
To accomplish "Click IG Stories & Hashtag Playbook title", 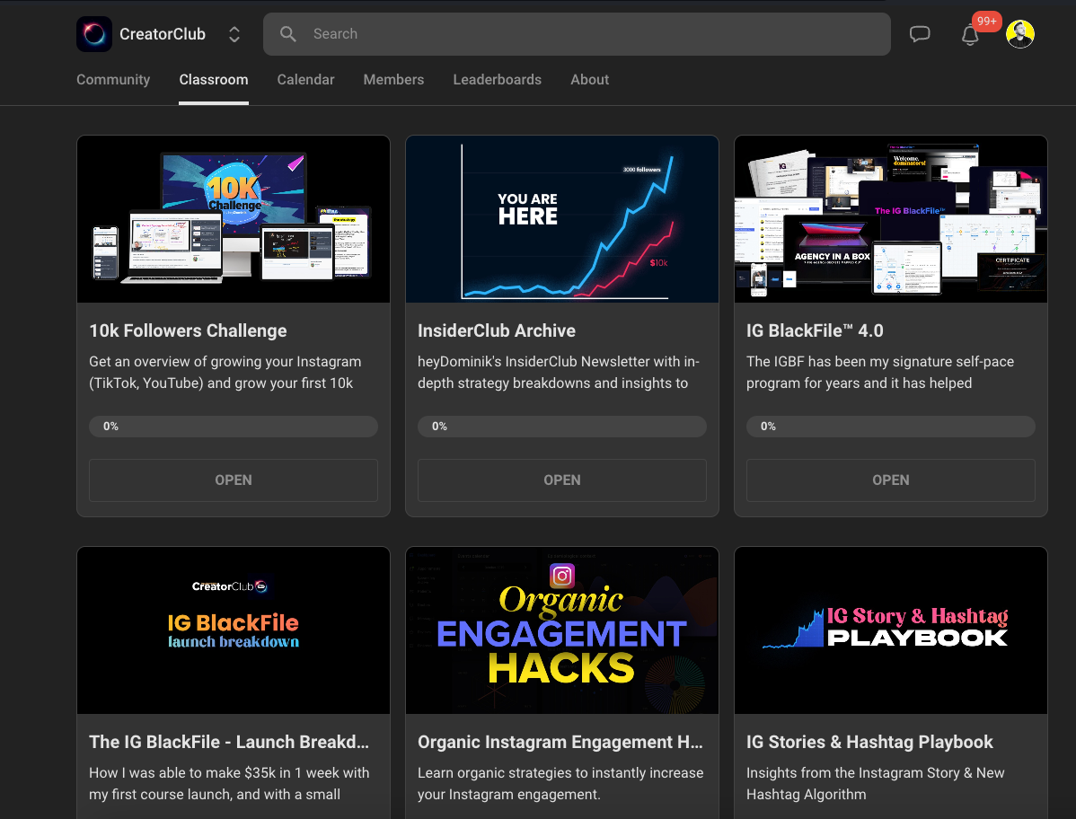I will pyautogui.click(x=869, y=742).
